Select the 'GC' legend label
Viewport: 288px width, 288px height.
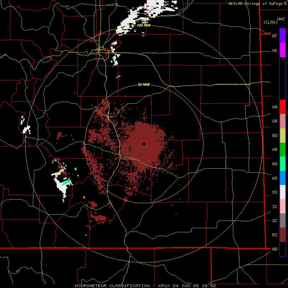[x=275, y=221]
